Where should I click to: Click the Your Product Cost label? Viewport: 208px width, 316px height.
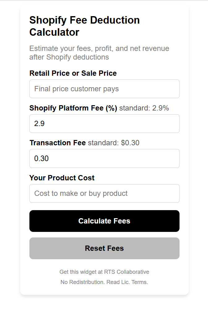(x=62, y=178)
